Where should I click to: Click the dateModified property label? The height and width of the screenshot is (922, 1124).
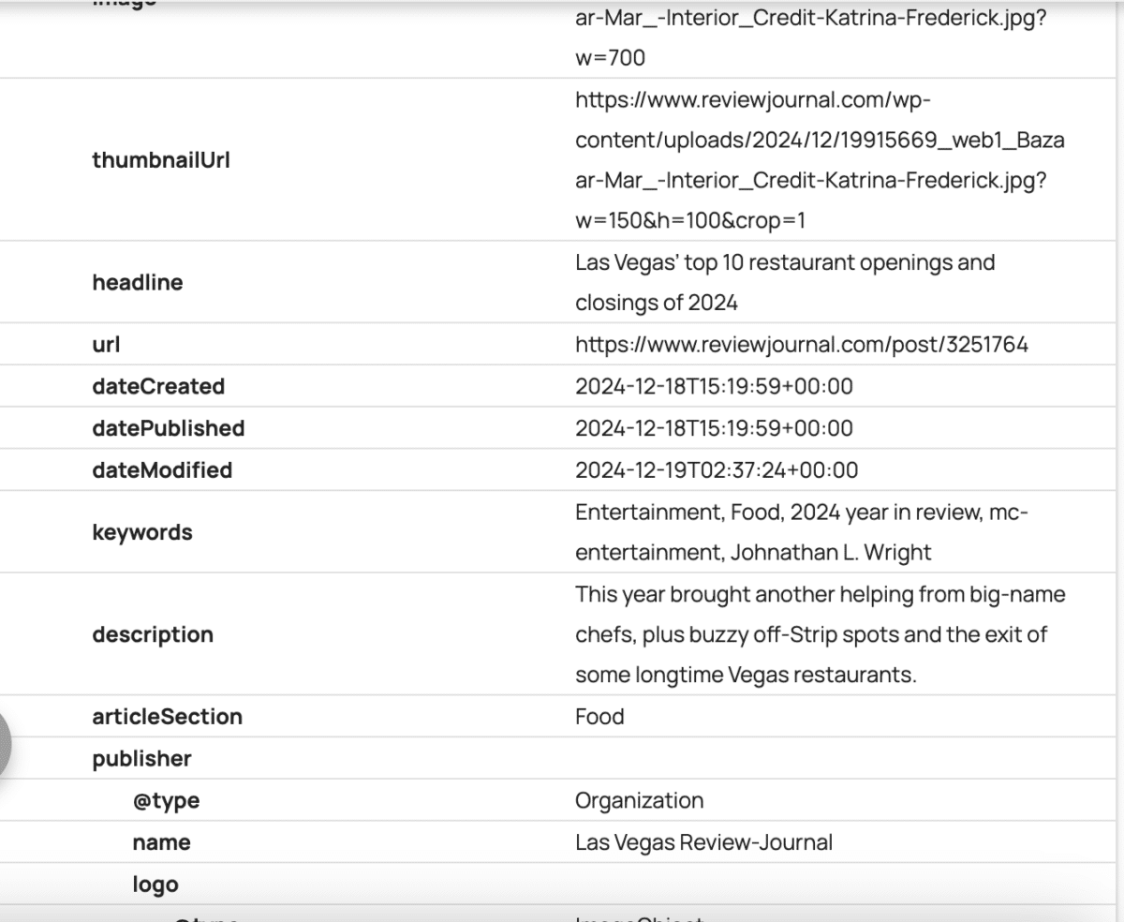[x=162, y=469]
